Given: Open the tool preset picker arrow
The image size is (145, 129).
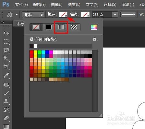Looking at the screenshot, I should pyautogui.click(x=17, y=15).
